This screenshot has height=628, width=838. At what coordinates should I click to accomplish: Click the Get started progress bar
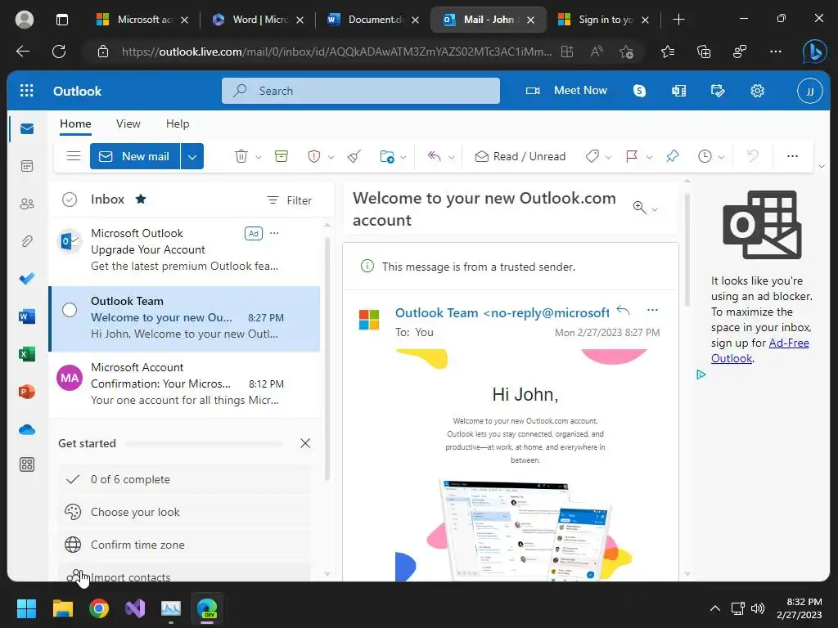coord(204,444)
